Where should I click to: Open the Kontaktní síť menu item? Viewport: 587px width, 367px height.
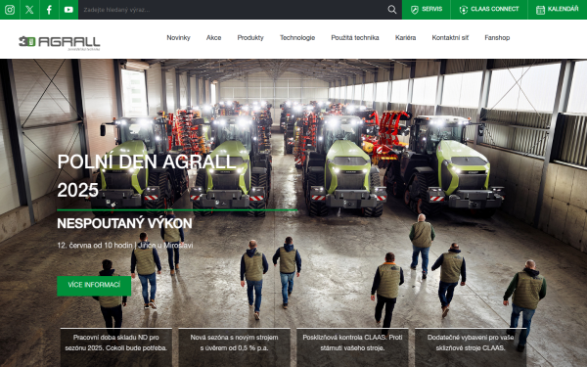pos(450,38)
